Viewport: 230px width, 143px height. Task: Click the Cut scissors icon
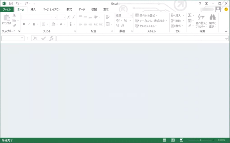[14, 15]
